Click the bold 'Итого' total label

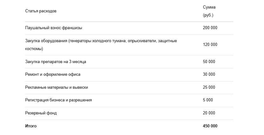coord(31,126)
